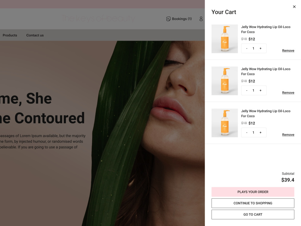Screen dimensions: 301x226
Task: Open second cart item's product thumbnail
Action: [x=225, y=81]
